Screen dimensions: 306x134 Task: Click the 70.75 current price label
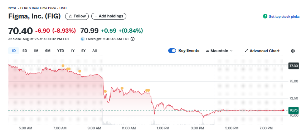click(x=293, y=110)
